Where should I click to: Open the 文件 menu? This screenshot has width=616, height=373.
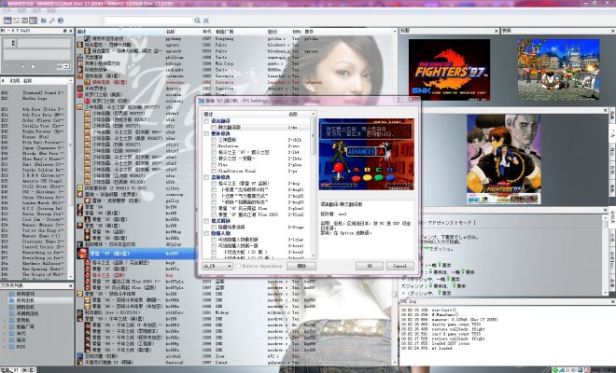[x=7, y=10]
